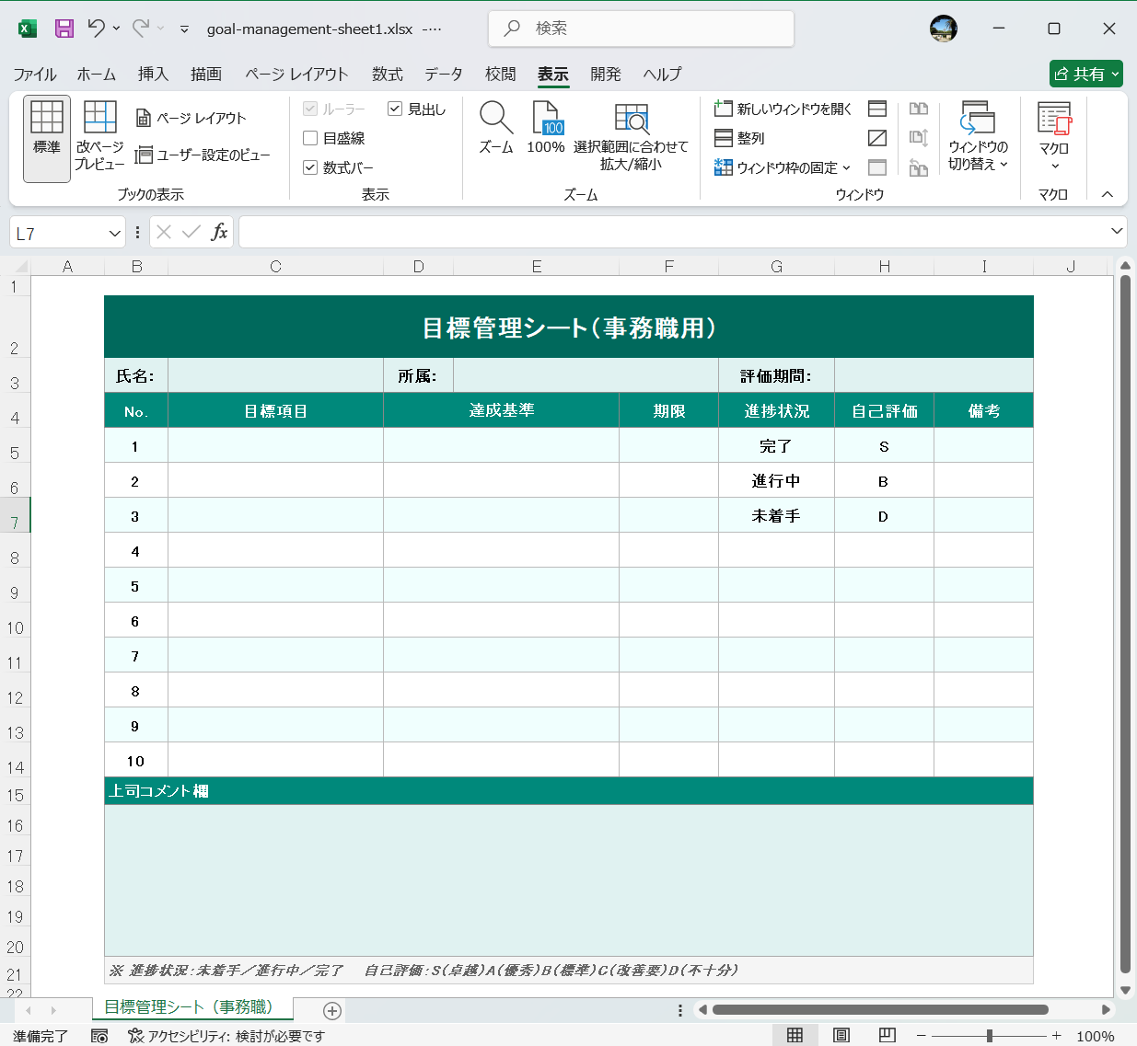This screenshot has height=1046, width=1137.
Task: Click the hide window icon
Action: coord(877,138)
